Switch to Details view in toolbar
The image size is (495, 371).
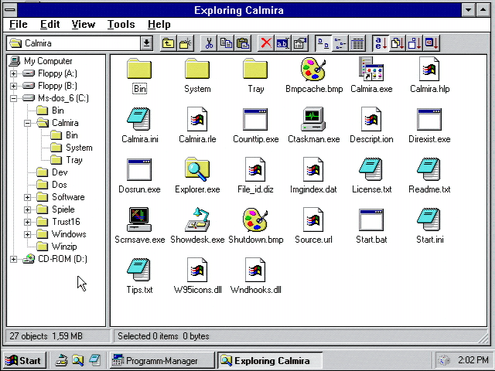click(x=357, y=43)
